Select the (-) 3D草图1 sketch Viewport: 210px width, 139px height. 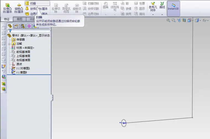(x=21, y=68)
